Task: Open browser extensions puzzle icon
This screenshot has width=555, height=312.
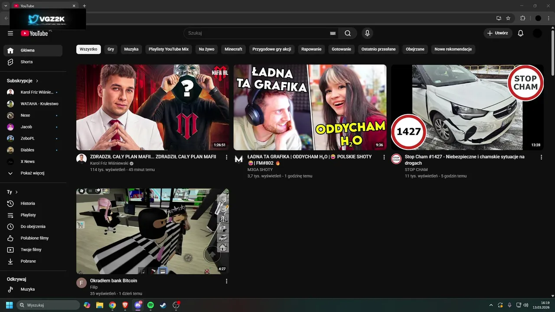Action: [x=522, y=18]
